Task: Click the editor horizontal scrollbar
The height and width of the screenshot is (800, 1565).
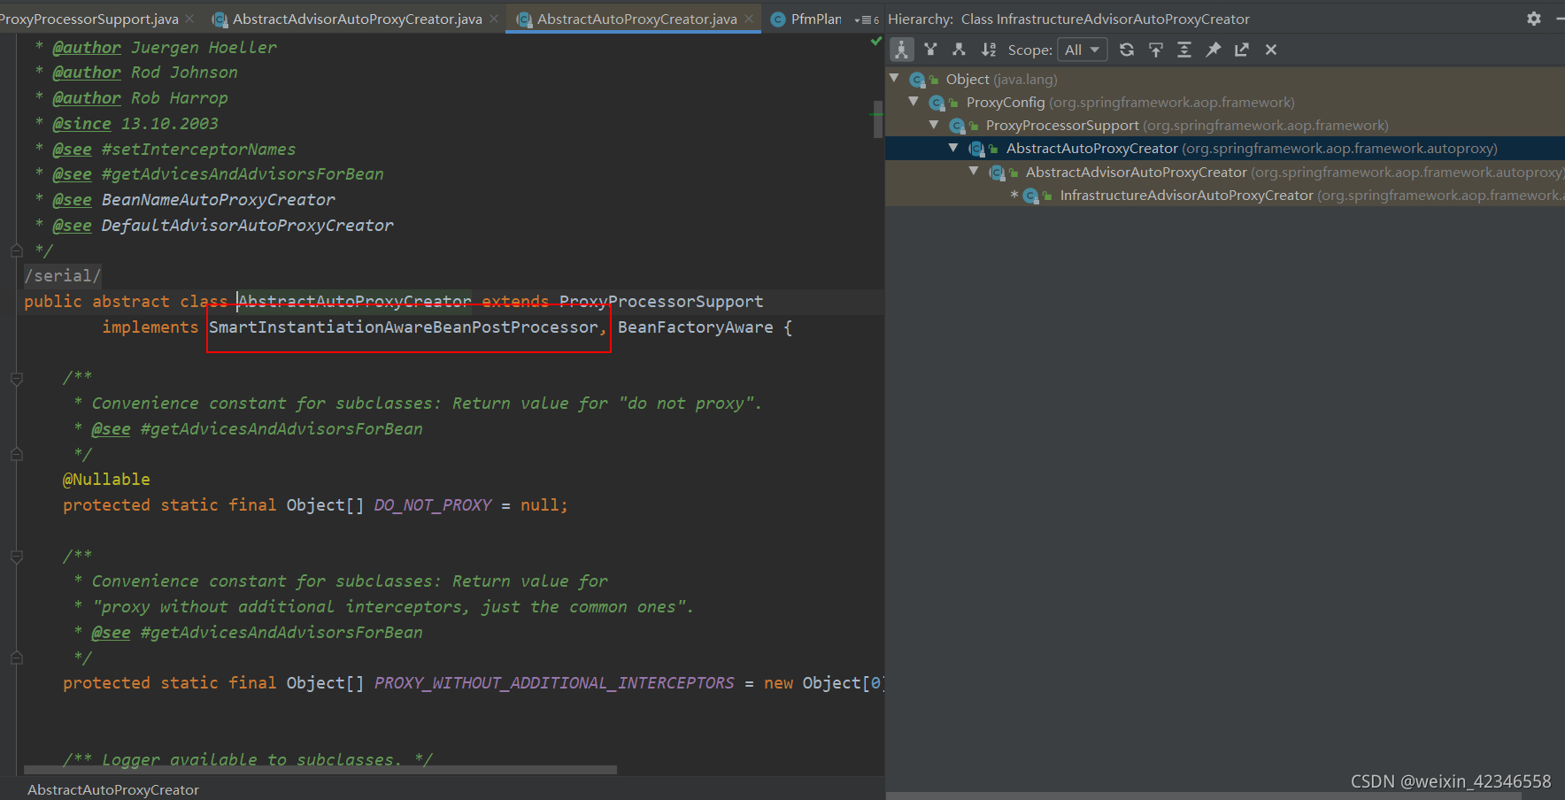Action: tap(320, 770)
